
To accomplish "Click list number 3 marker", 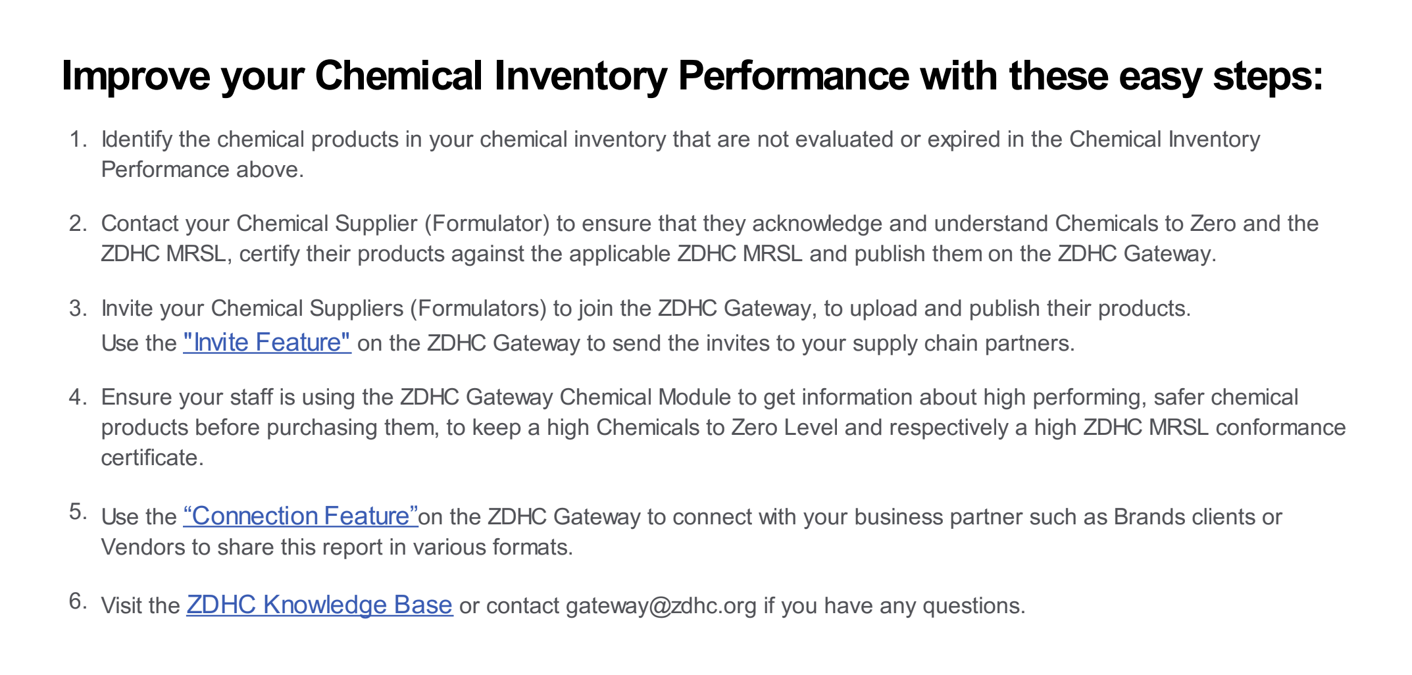I will (78, 309).
